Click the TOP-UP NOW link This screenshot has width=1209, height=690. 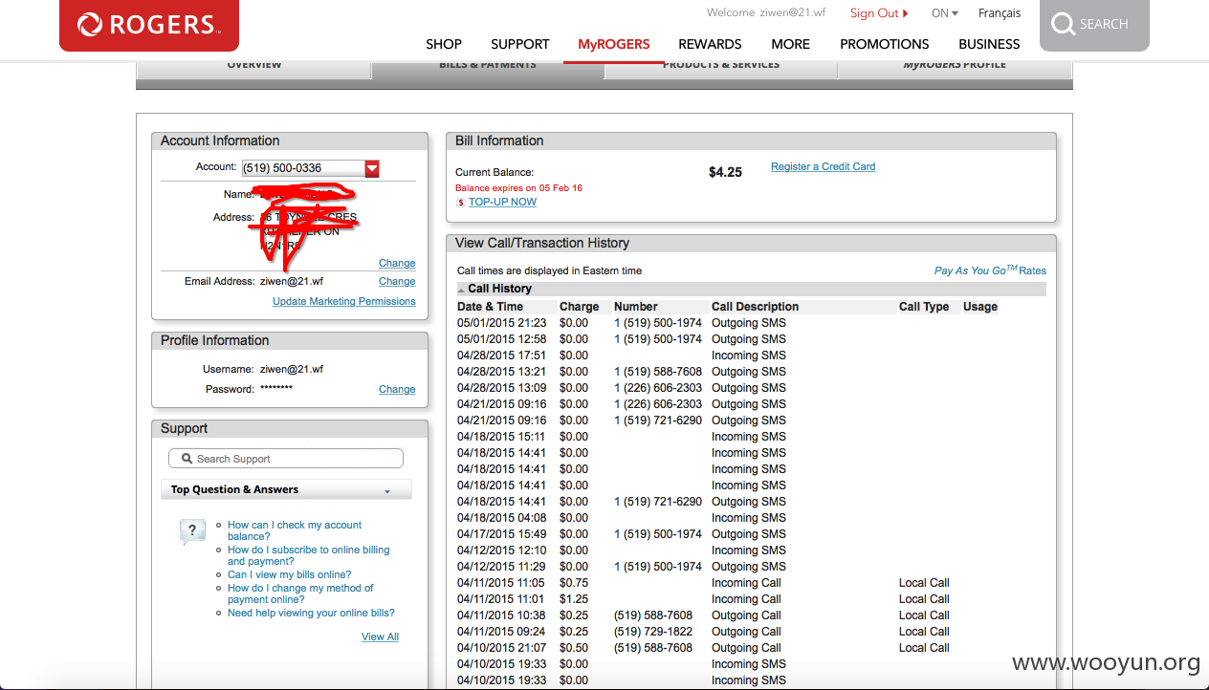(502, 203)
